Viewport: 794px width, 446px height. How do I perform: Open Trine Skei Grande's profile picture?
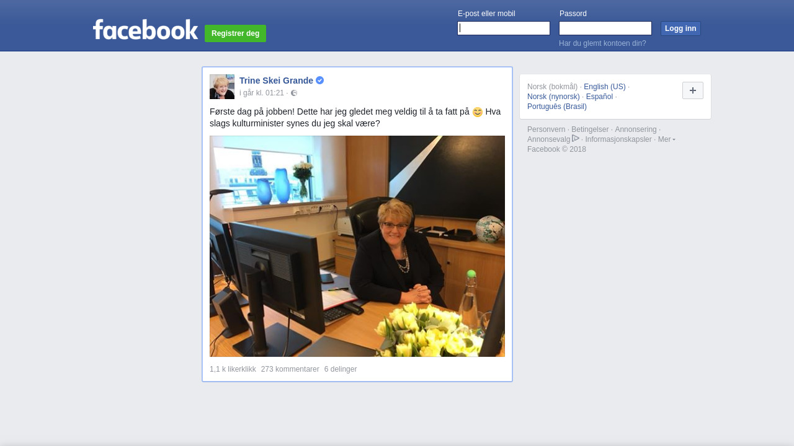click(222, 87)
